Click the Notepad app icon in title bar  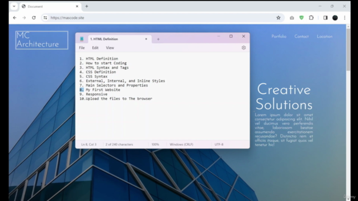pyautogui.click(x=82, y=39)
